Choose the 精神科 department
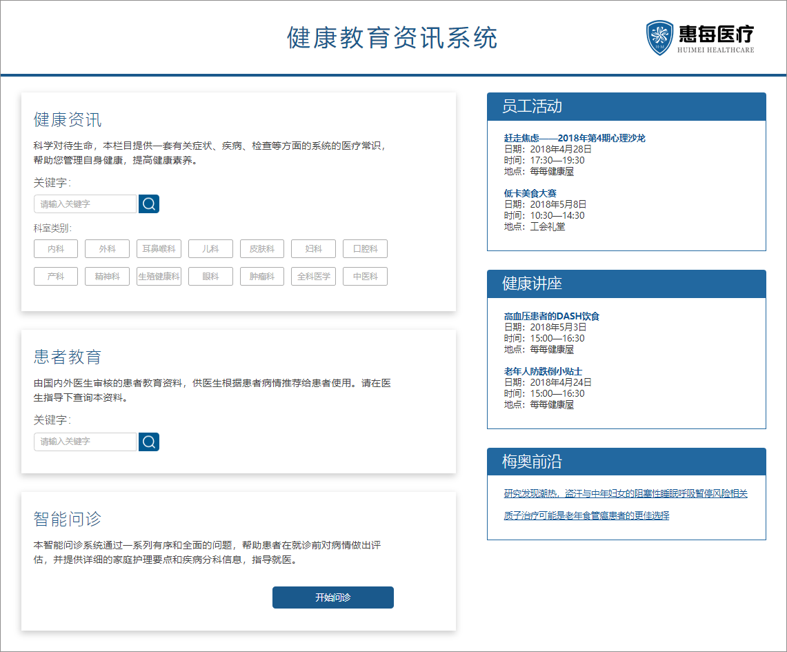The width and height of the screenshot is (787, 652). click(x=107, y=277)
